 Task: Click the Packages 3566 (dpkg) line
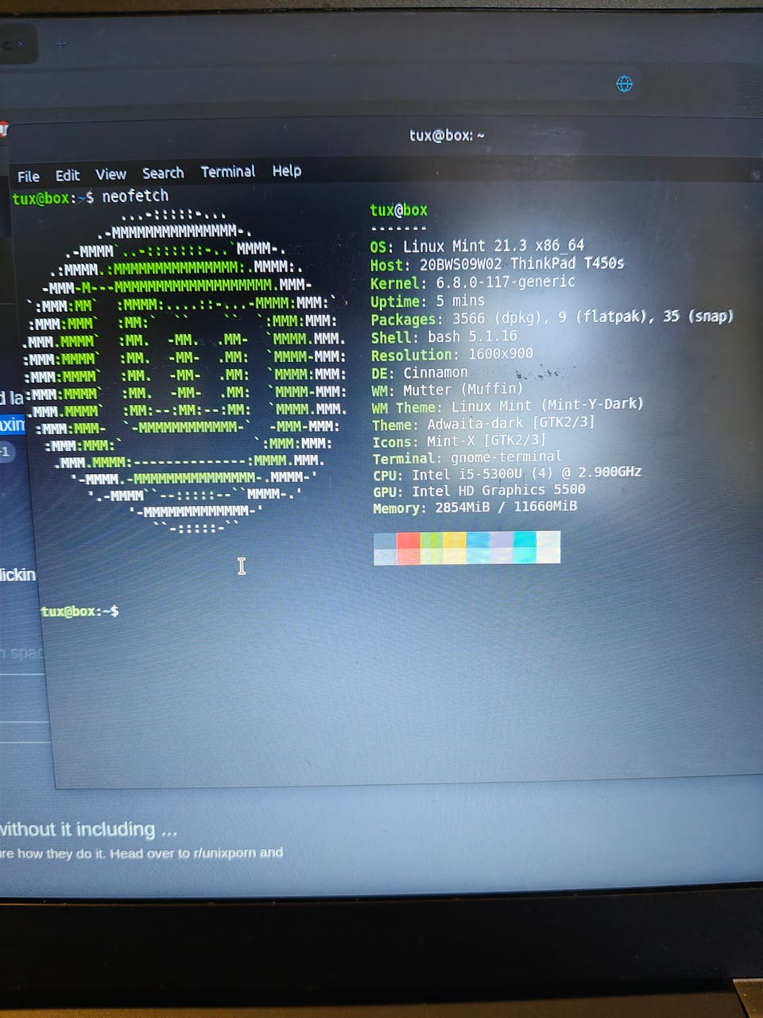pyautogui.click(x=552, y=318)
